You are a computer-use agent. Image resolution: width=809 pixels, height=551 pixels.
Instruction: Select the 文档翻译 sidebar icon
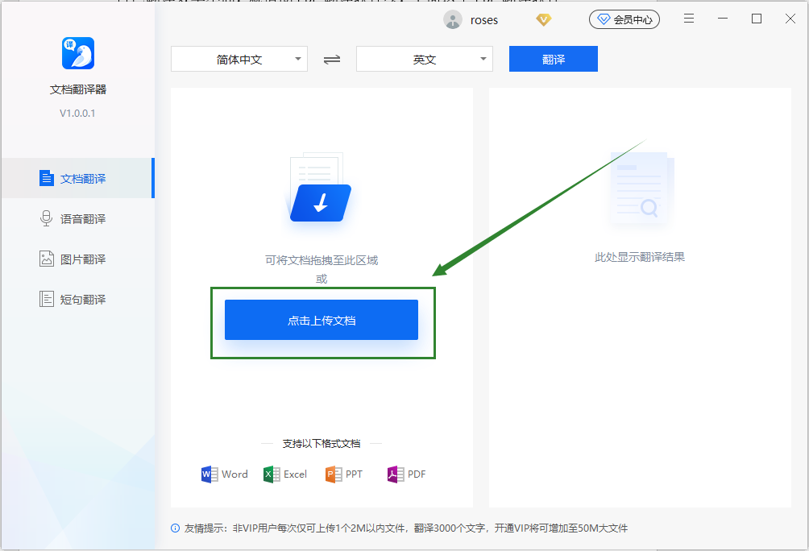[47, 177]
